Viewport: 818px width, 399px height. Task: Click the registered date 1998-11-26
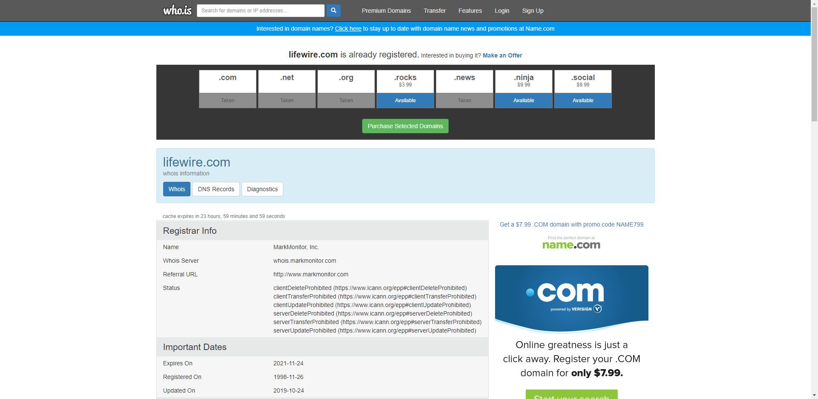[288, 377]
